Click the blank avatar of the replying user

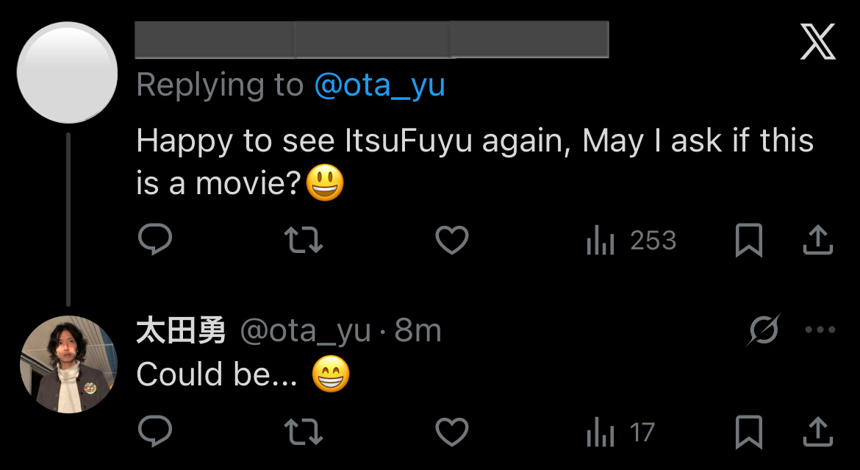tap(67, 71)
